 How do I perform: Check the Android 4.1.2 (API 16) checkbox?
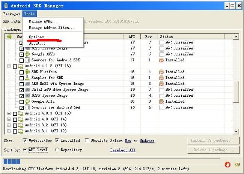pyautogui.click(x=15, y=66)
